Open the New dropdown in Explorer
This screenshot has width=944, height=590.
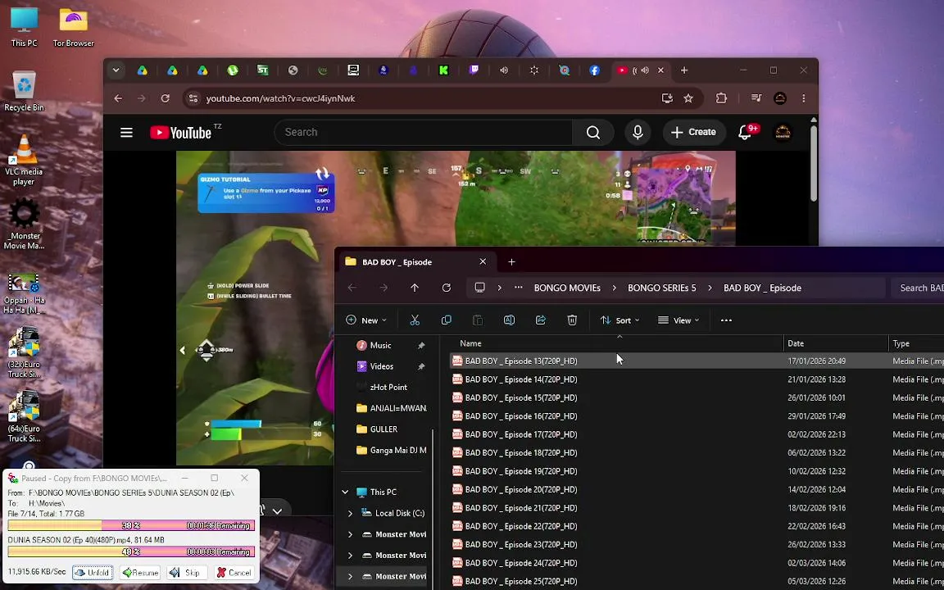366,320
